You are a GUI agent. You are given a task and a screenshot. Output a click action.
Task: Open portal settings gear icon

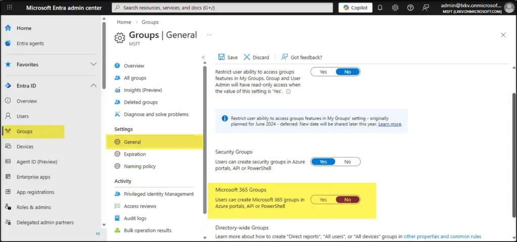tap(395, 8)
